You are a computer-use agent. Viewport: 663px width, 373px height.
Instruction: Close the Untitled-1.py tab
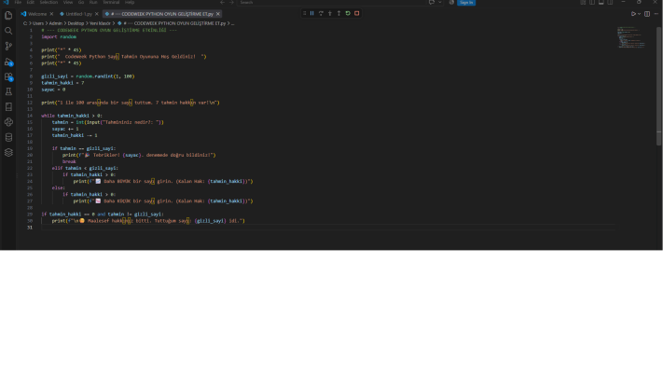coord(96,14)
